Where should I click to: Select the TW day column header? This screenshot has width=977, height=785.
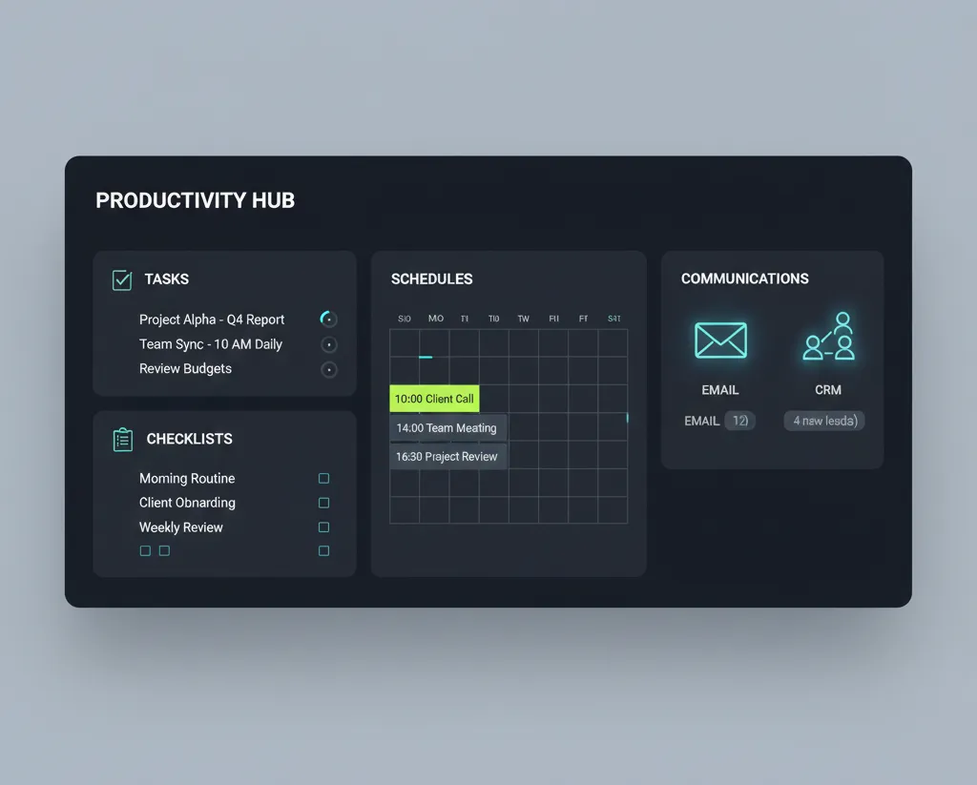point(524,319)
